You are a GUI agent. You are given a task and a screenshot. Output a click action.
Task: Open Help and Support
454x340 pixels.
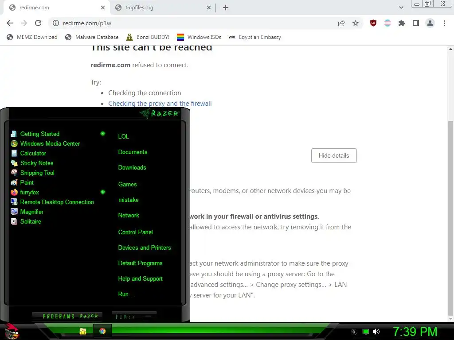(141, 279)
